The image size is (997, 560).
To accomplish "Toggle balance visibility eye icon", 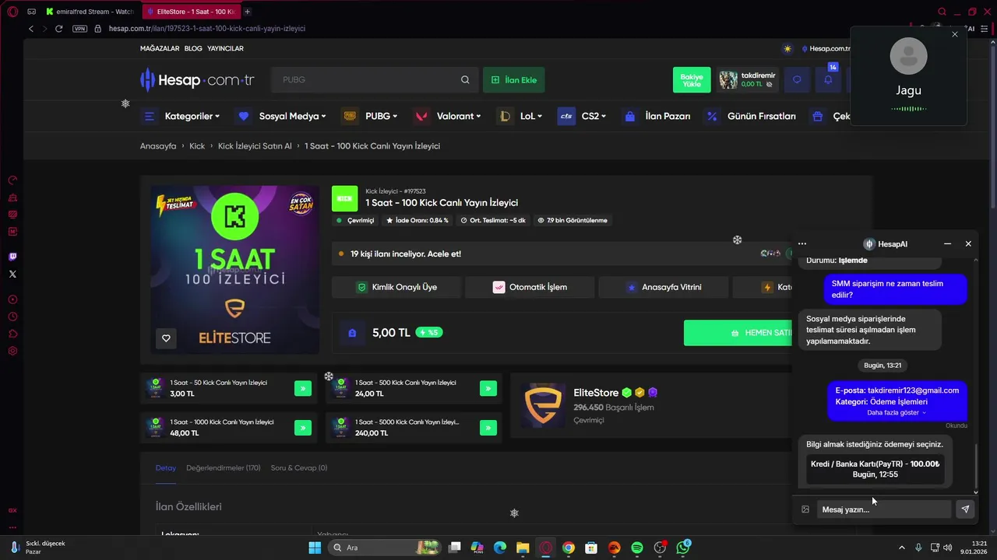I will (770, 84).
